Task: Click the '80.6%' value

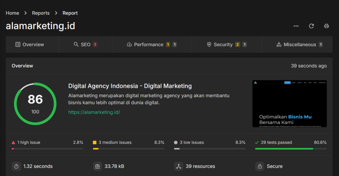Action: pyautogui.click(x=320, y=143)
